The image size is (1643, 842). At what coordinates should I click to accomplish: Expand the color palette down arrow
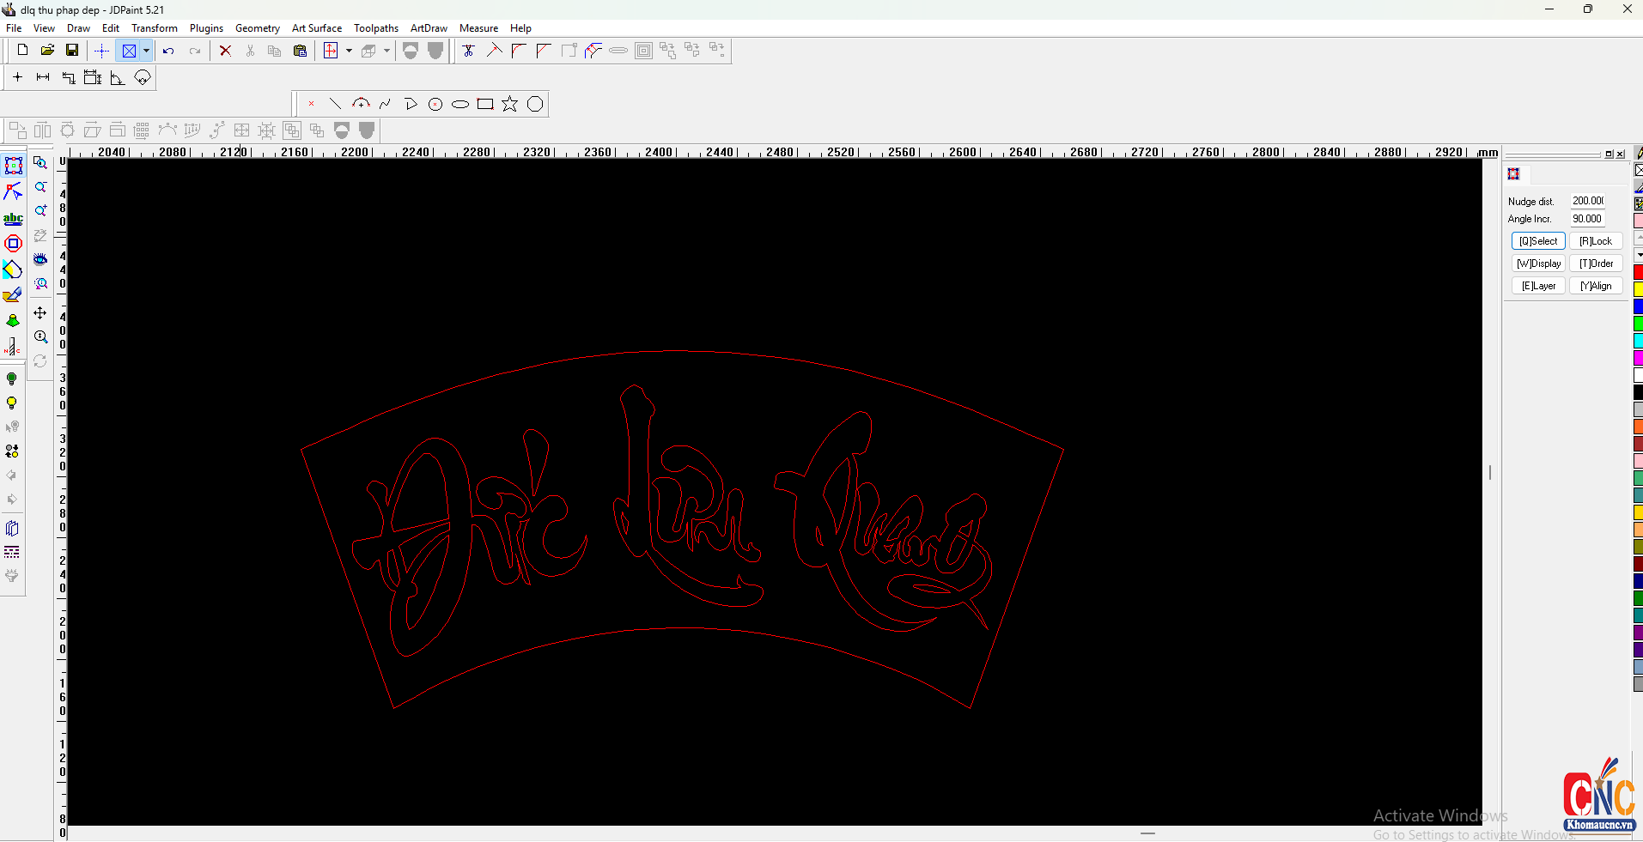[1638, 255]
